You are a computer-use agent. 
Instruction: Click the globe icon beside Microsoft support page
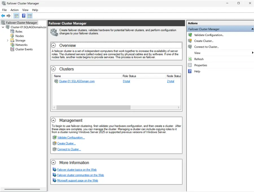[x=54, y=180]
